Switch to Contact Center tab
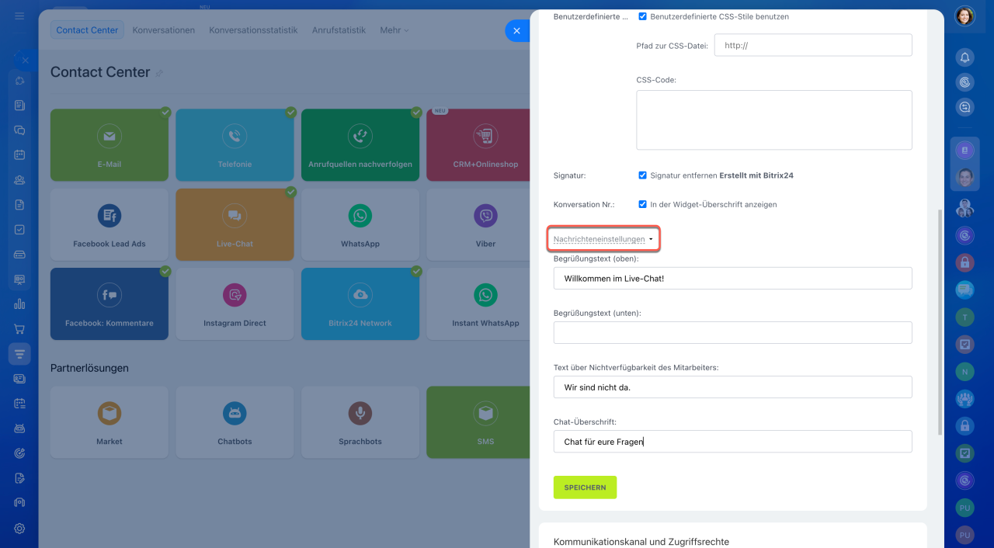 tap(87, 30)
